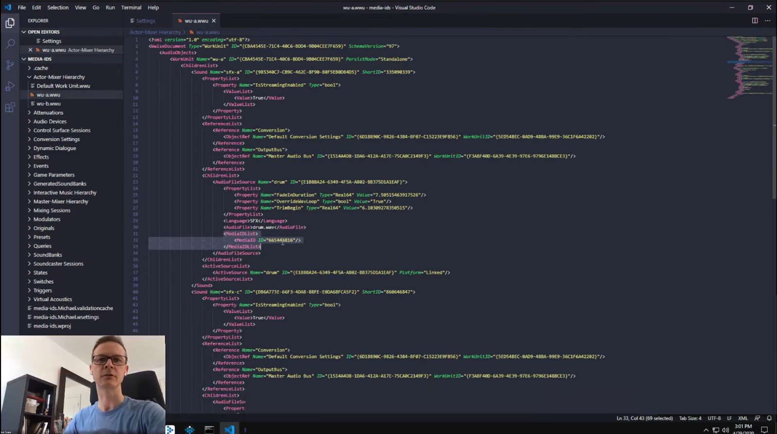Open the Run and Debug view

10,86
